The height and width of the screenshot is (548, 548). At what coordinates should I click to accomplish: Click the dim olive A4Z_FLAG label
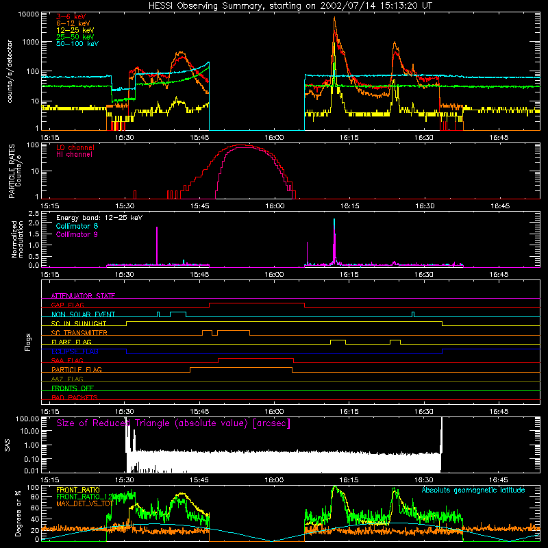(x=67, y=379)
